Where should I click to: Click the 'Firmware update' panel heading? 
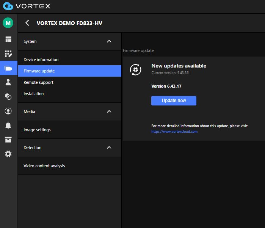click(138, 50)
